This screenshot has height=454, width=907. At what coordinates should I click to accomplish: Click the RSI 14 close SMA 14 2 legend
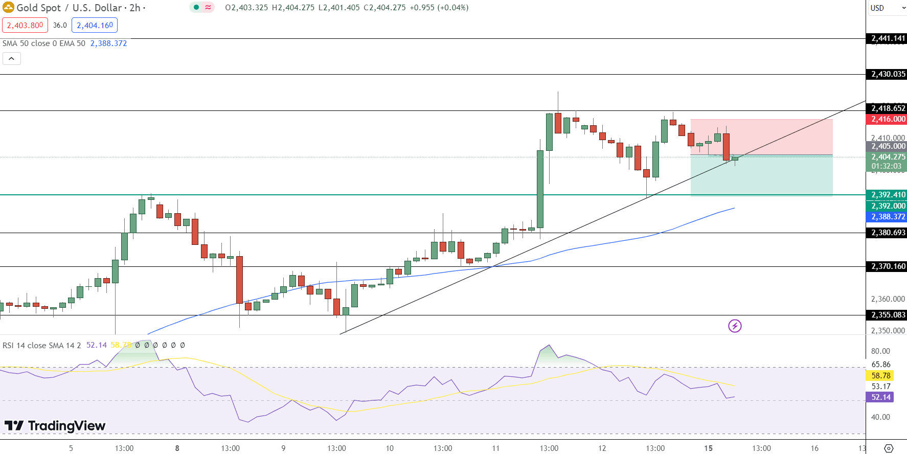pyautogui.click(x=42, y=345)
